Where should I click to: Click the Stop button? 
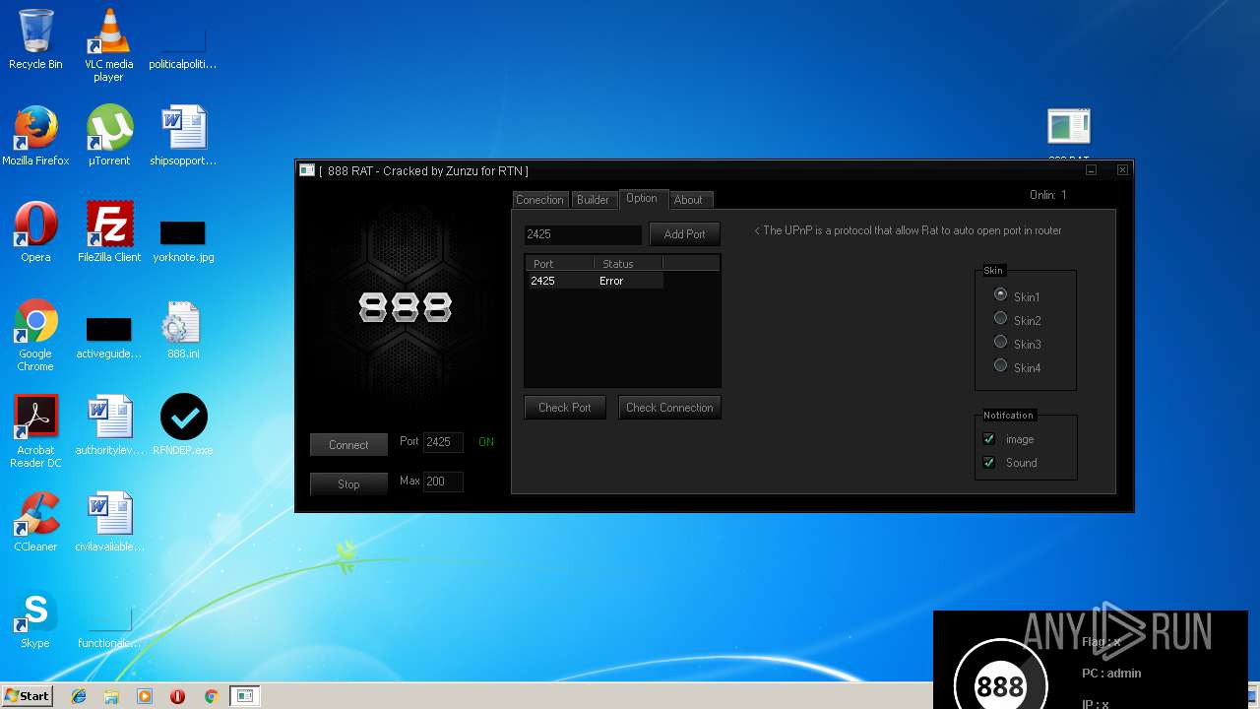pyautogui.click(x=348, y=484)
